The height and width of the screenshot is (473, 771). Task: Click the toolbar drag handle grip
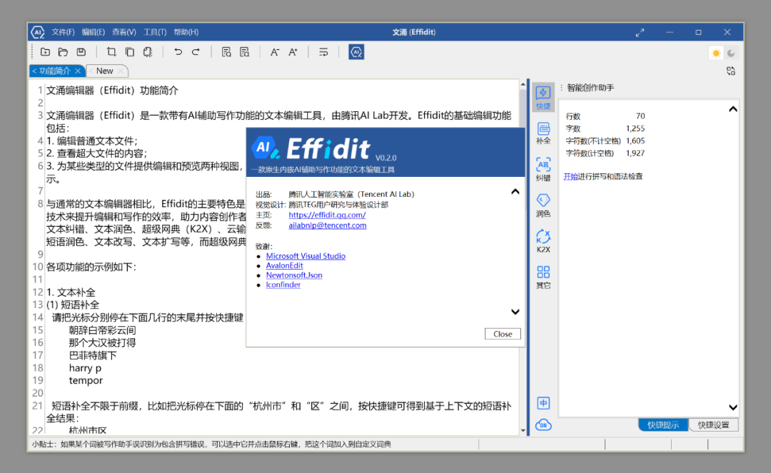click(32, 52)
